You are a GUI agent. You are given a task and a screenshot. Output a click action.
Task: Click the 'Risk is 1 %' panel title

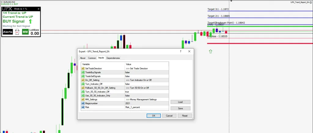pyautogui.click(x=20, y=9)
